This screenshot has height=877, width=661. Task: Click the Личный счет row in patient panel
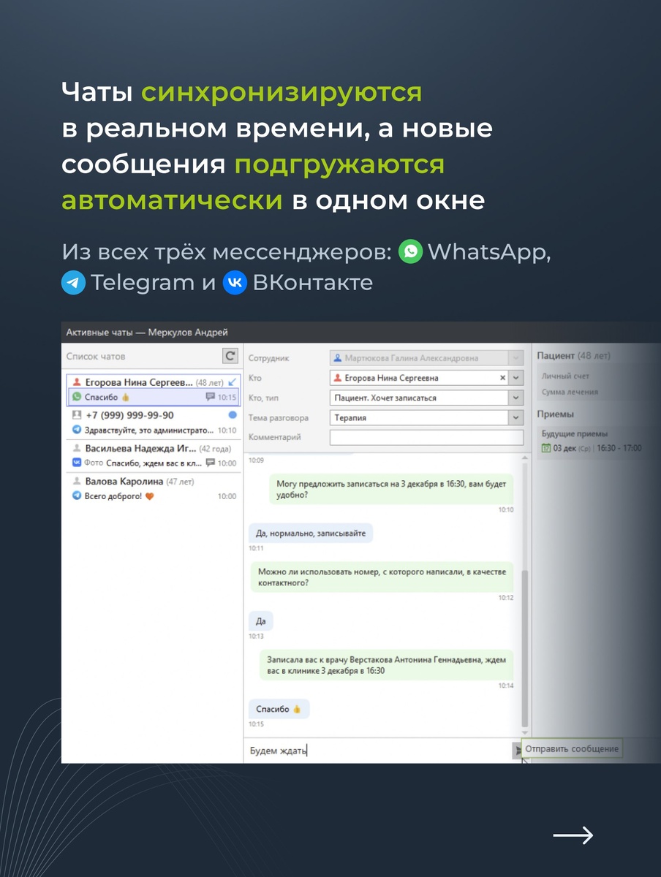(x=565, y=376)
